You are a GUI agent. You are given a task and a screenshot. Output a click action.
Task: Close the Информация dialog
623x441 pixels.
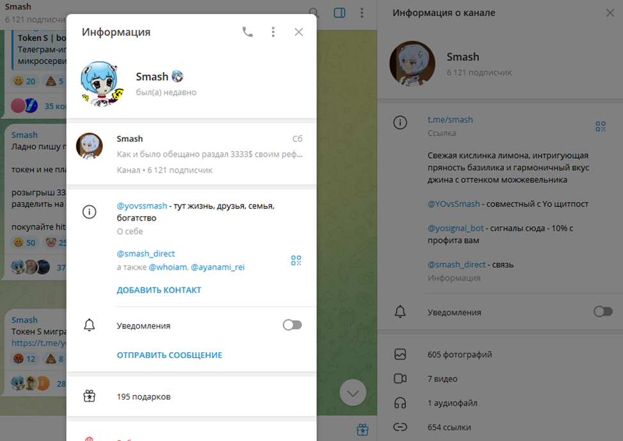coord(299,32)
